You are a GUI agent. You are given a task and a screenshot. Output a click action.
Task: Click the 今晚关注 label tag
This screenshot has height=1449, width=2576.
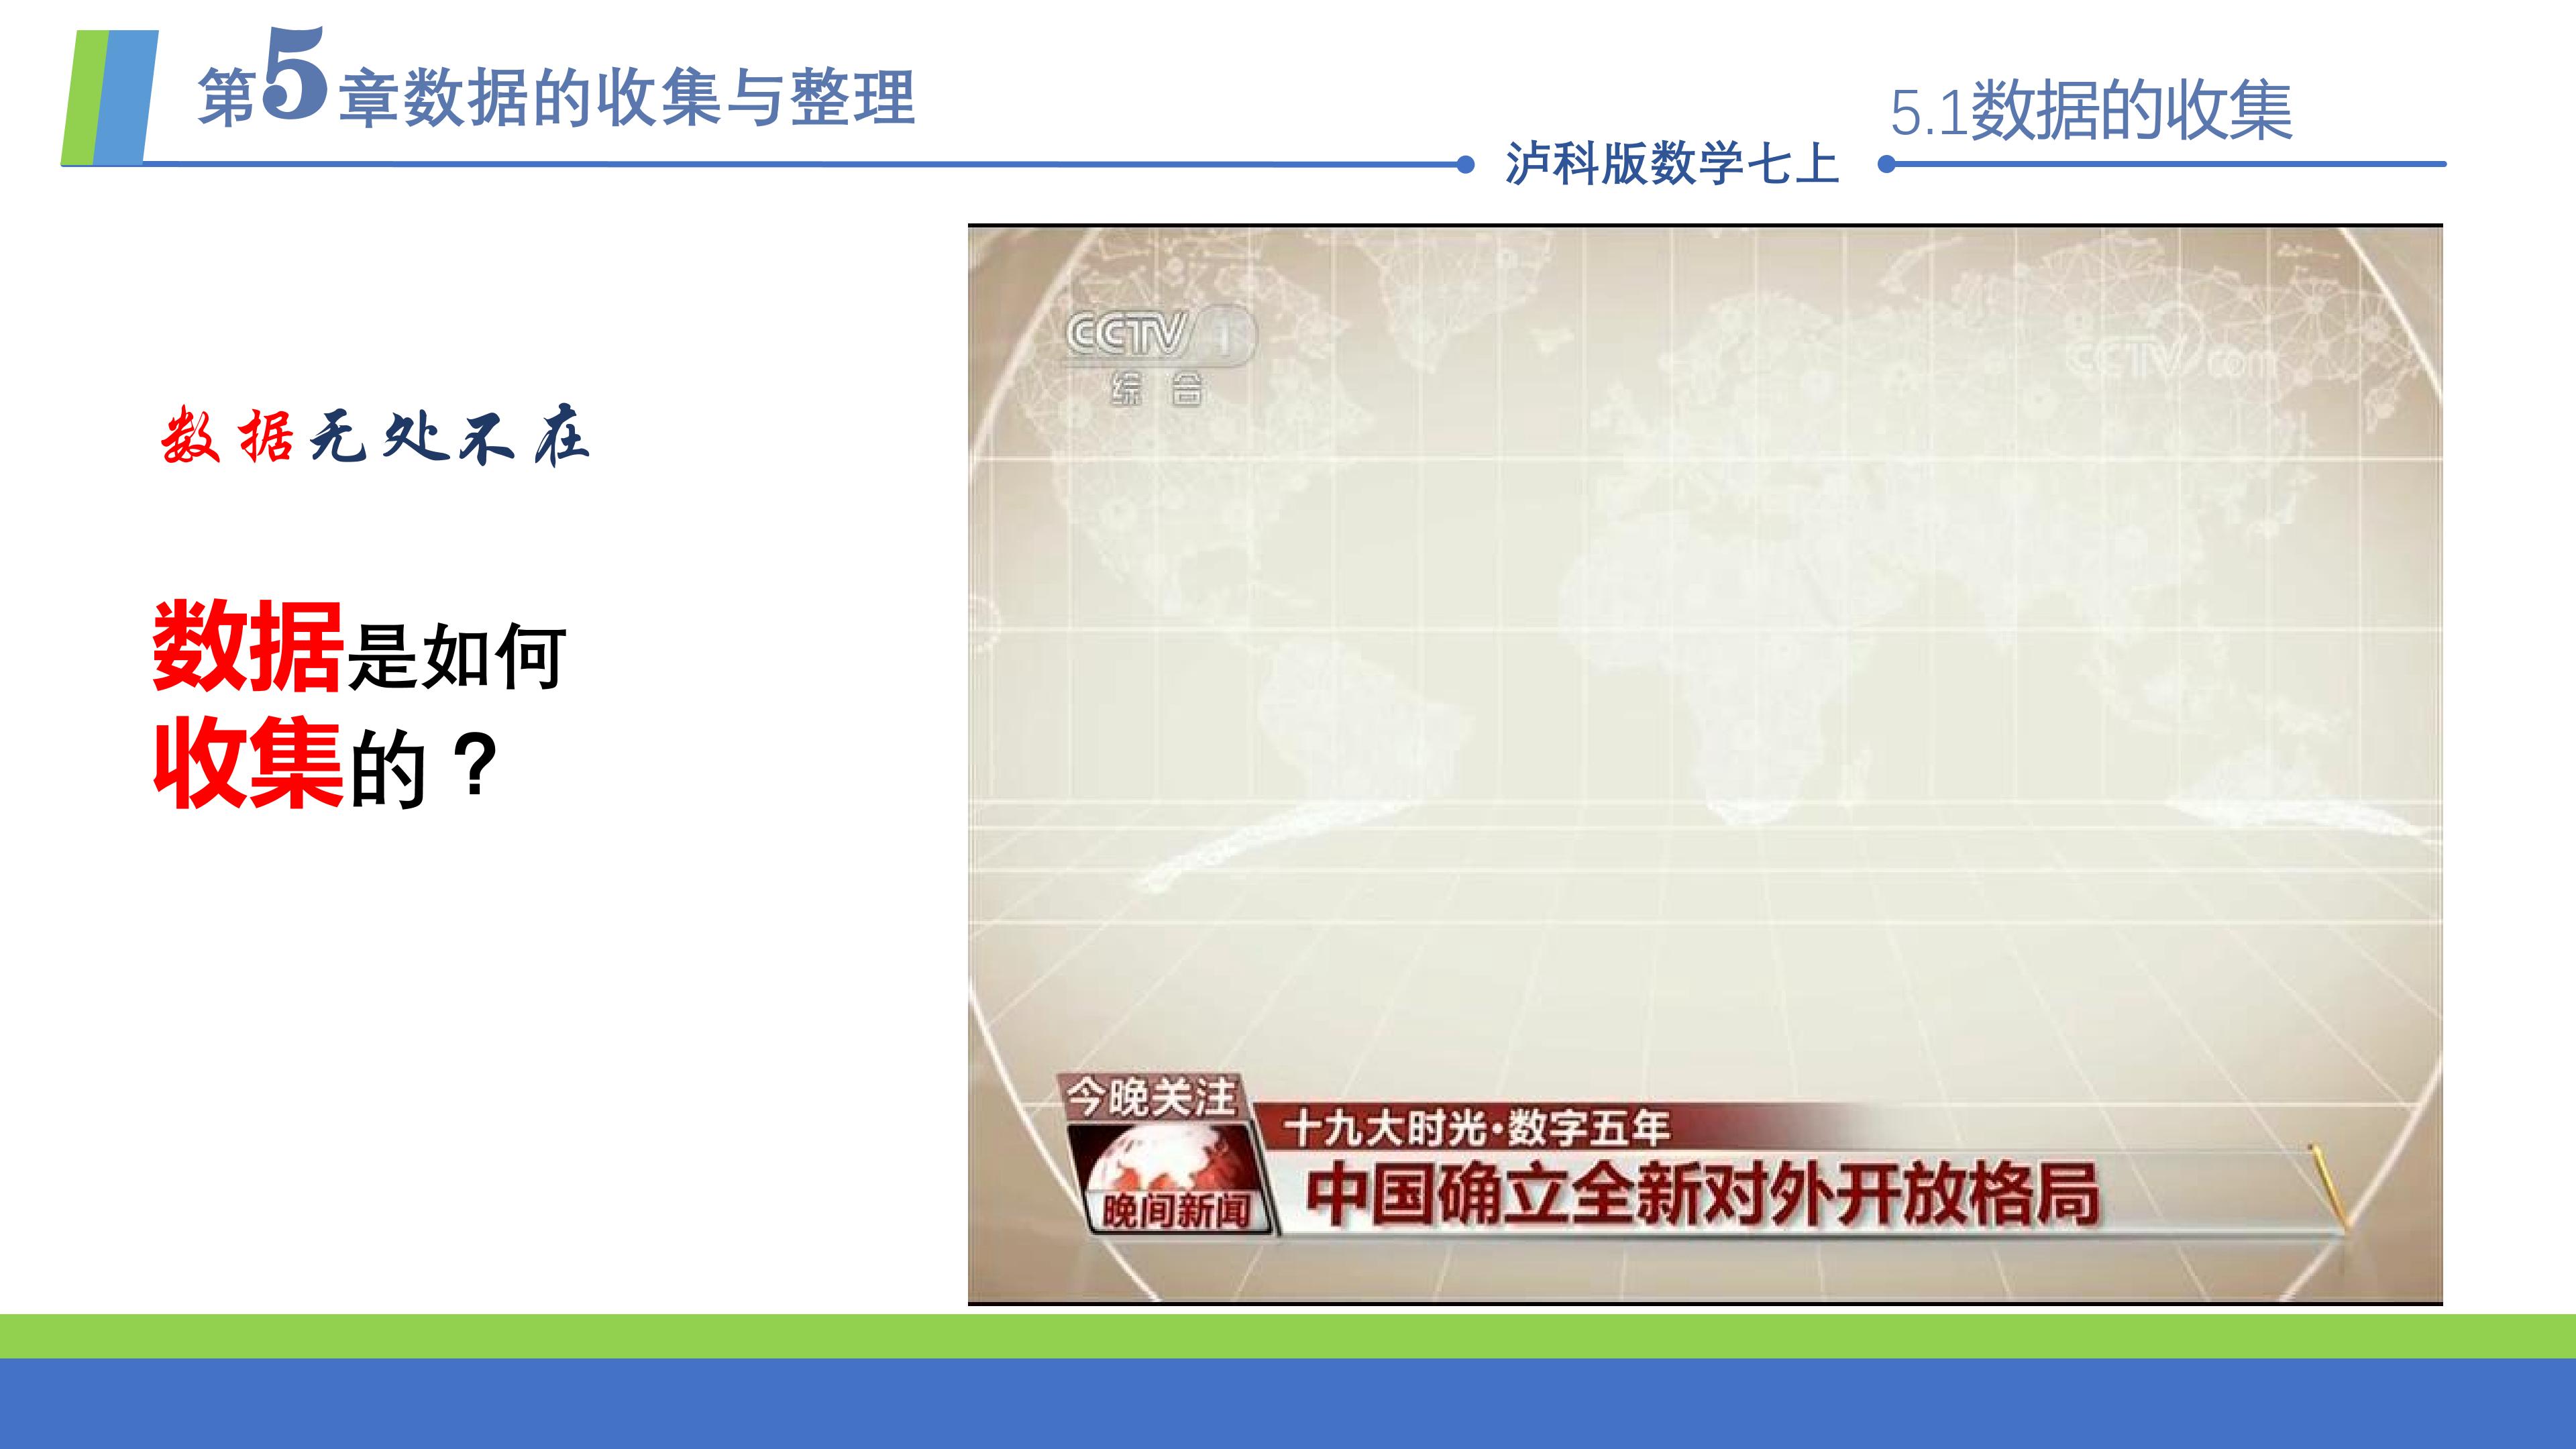pyautogui.click(x=1150, y=1097)
